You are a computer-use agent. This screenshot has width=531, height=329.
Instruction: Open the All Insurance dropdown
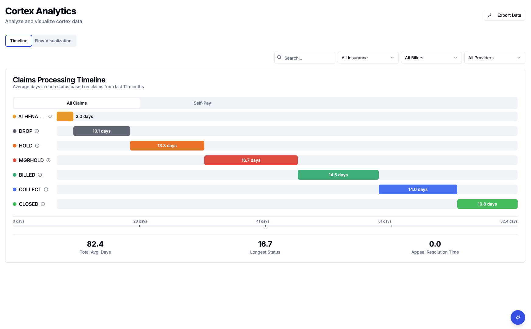pyautogui.click(x=368, y=58)
